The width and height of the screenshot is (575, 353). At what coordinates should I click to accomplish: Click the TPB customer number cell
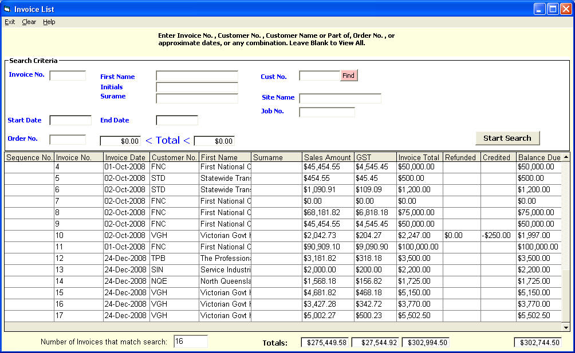(174, 259)
